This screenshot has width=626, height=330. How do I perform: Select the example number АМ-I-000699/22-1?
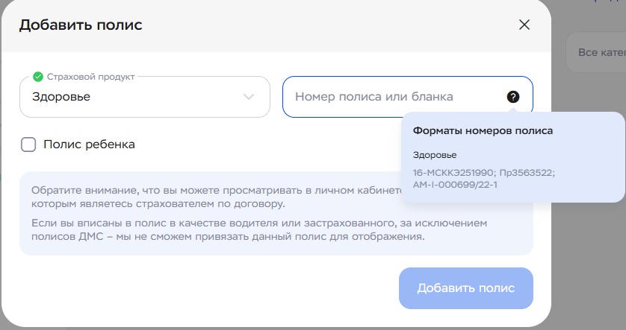pos(455,185)
